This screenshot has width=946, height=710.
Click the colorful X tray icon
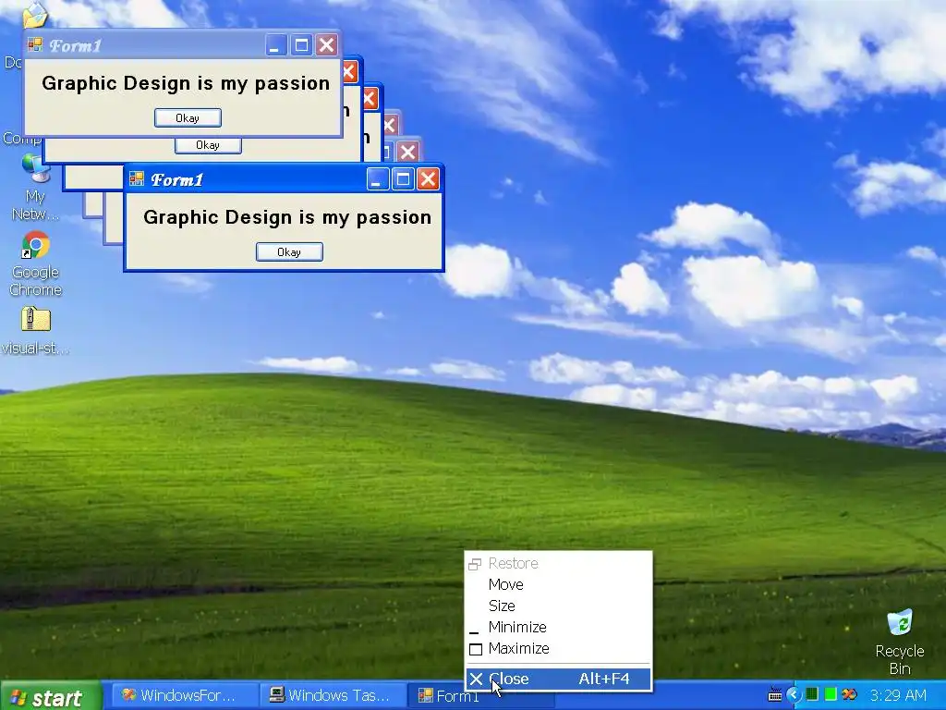(850, 695)
